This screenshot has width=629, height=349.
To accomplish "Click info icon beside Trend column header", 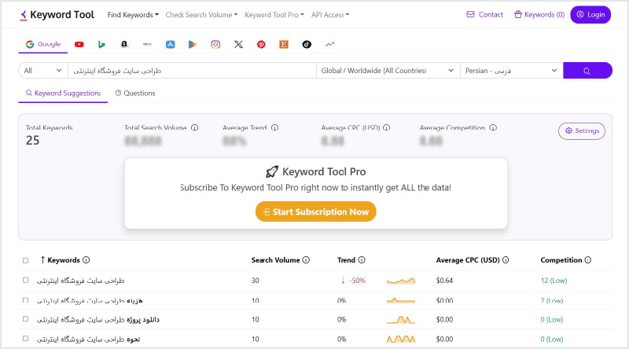I will (362, 260).
